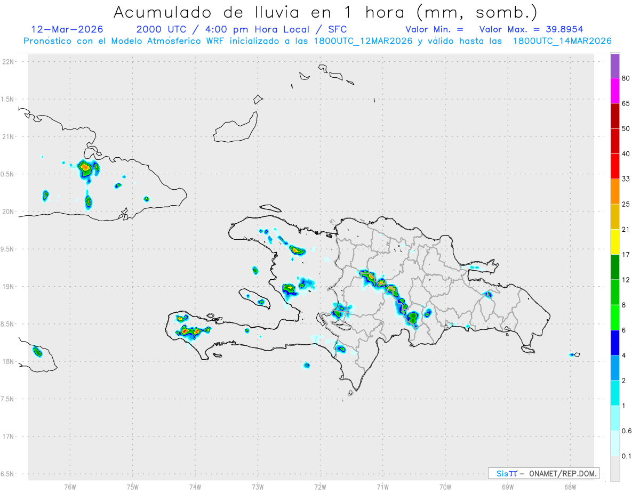
Task: Pick the dark red swatch between 50 and 65
Action: [615, 116]
